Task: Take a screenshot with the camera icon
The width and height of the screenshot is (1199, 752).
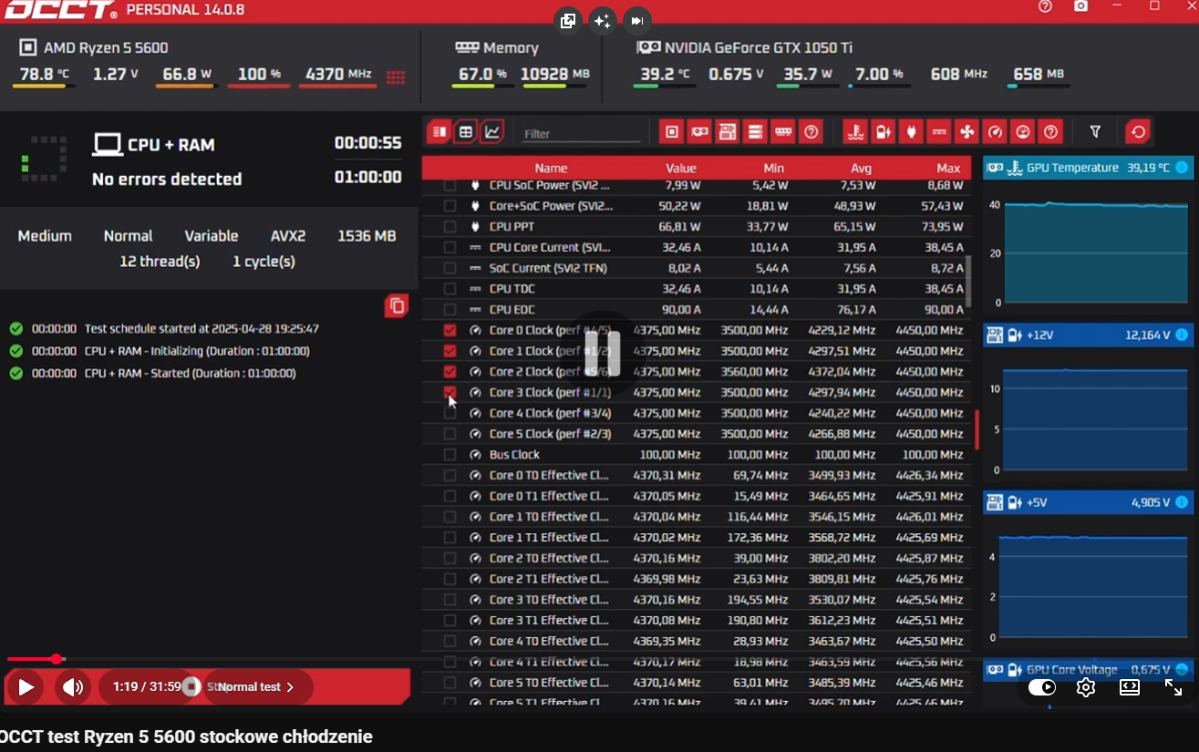Action: (1080, 6)
